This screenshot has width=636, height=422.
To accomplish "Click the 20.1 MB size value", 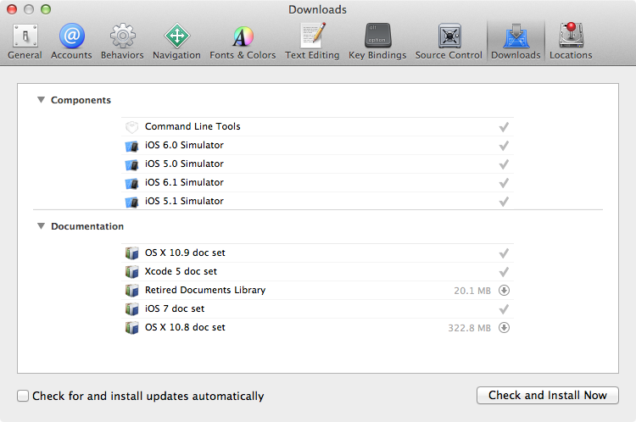I will (472, 291).
